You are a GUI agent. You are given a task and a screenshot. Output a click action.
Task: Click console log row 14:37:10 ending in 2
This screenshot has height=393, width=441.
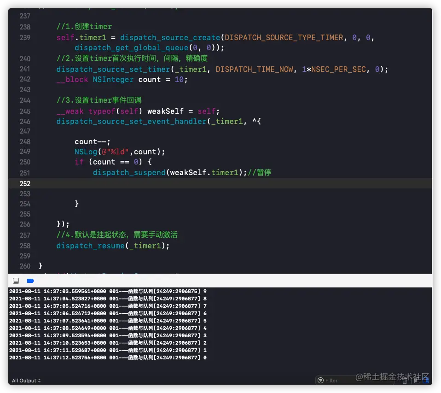pos(108,343)
